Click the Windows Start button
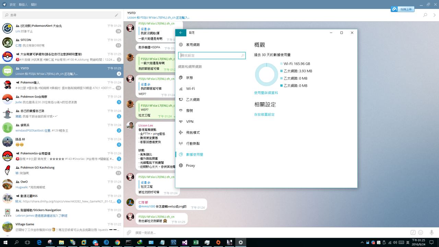 (5, 242)
